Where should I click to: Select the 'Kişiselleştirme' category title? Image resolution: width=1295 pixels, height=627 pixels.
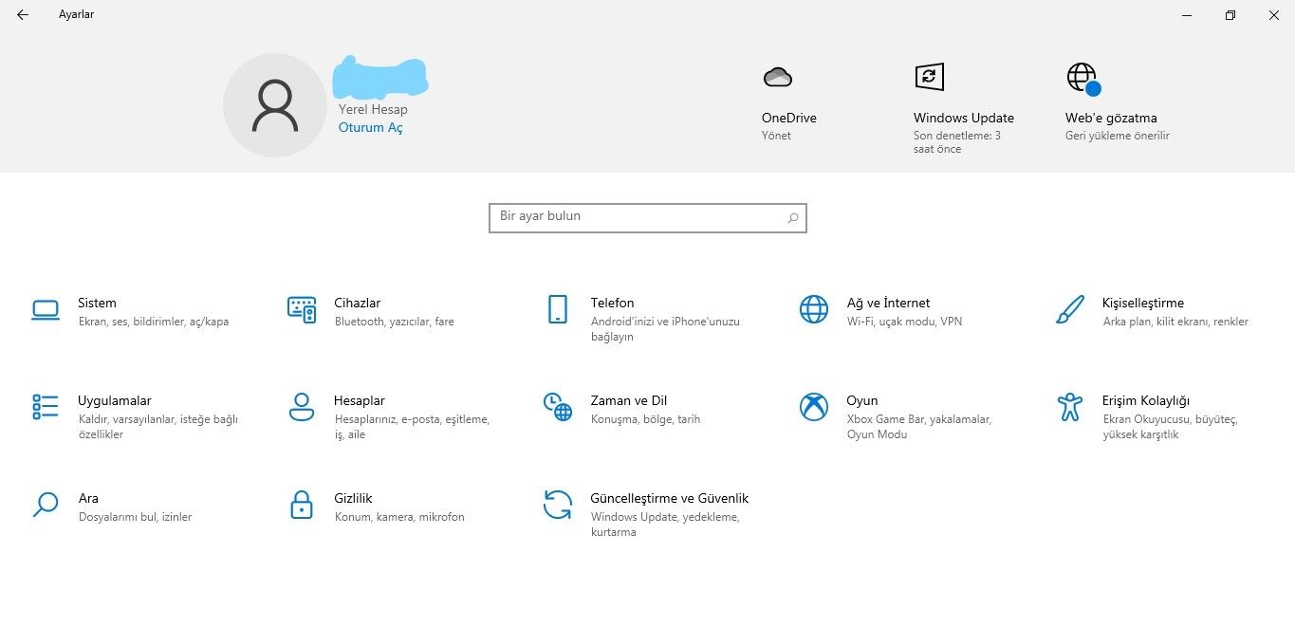[1143, 303]
